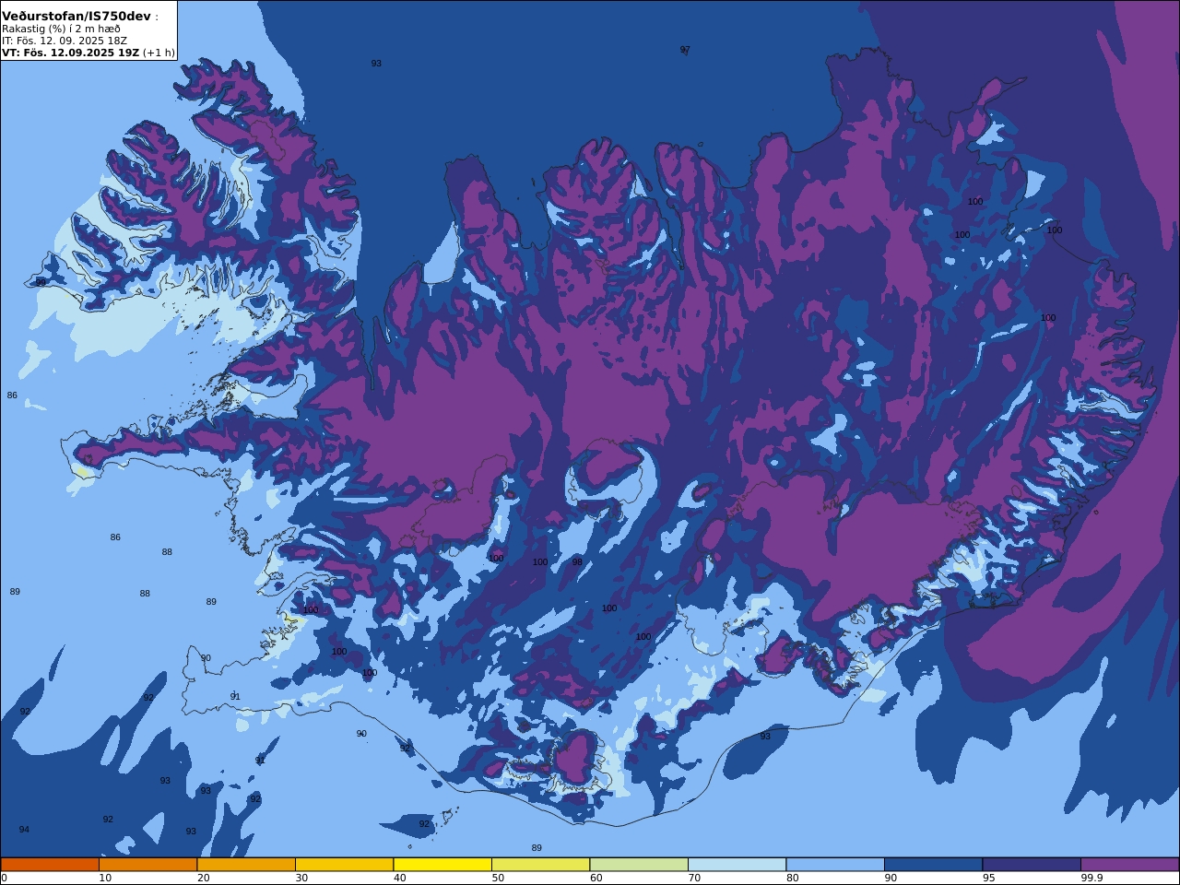
Task: Click the legend tick label 20
Action: click(203, 878)
